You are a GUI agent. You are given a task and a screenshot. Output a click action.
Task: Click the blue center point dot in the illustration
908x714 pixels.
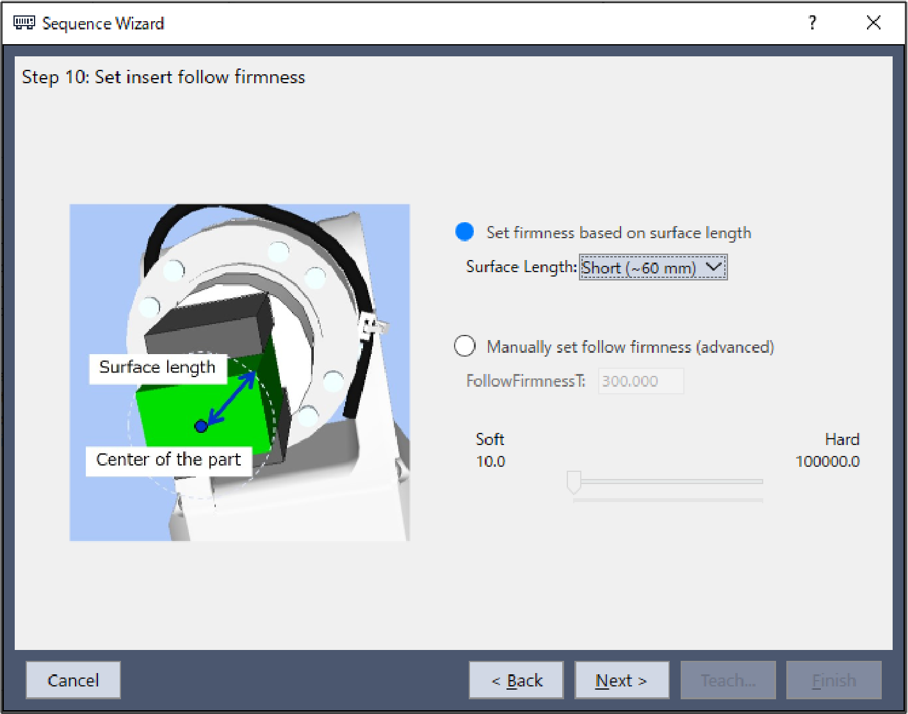[201, 426]
